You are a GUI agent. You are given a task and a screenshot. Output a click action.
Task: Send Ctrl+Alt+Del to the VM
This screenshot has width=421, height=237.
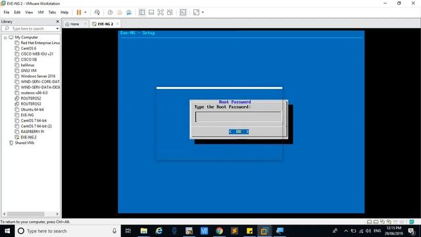pos(97,13)
